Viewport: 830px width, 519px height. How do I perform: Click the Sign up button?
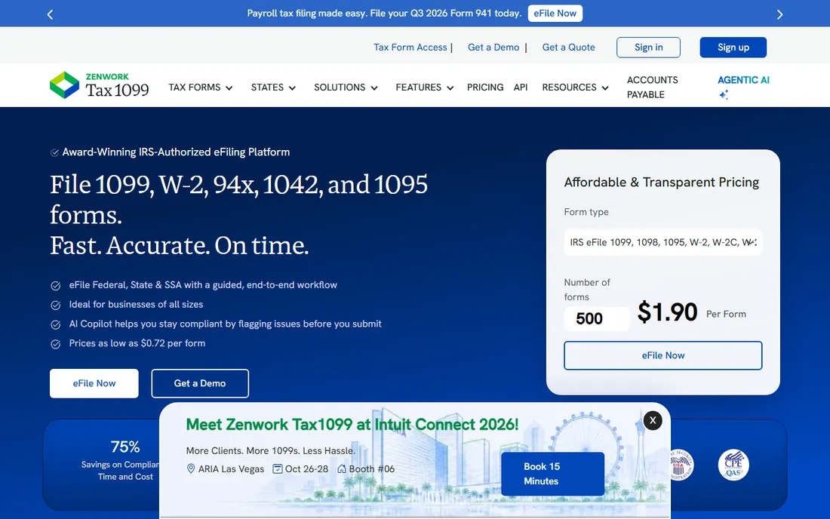[733, 47]
